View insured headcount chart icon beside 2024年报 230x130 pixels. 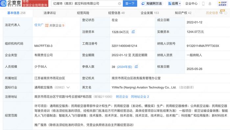tap(136, 67)
